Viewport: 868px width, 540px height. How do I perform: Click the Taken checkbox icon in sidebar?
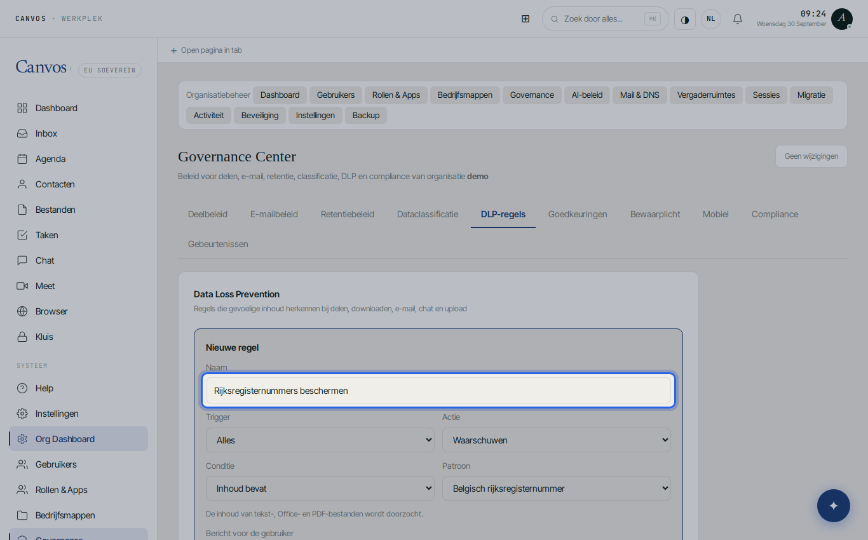coord(22,235)
